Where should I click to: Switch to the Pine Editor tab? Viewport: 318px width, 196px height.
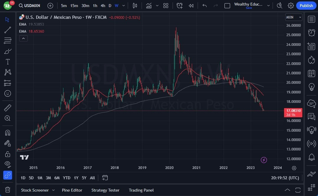pos(72,190)
